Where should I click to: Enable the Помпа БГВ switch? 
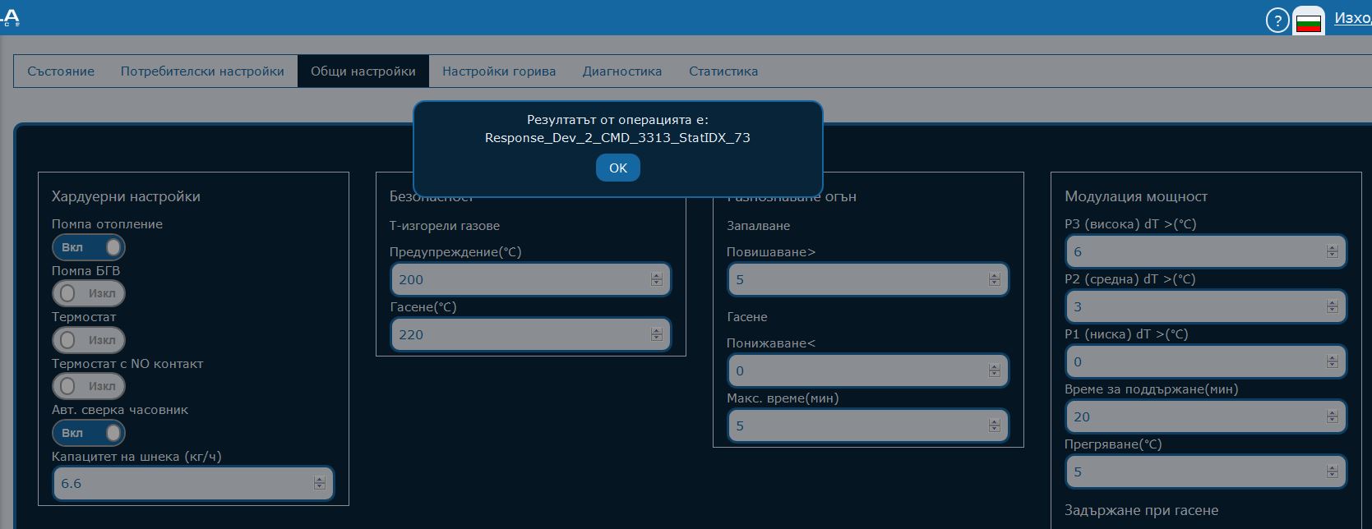[x=89, y=293]
